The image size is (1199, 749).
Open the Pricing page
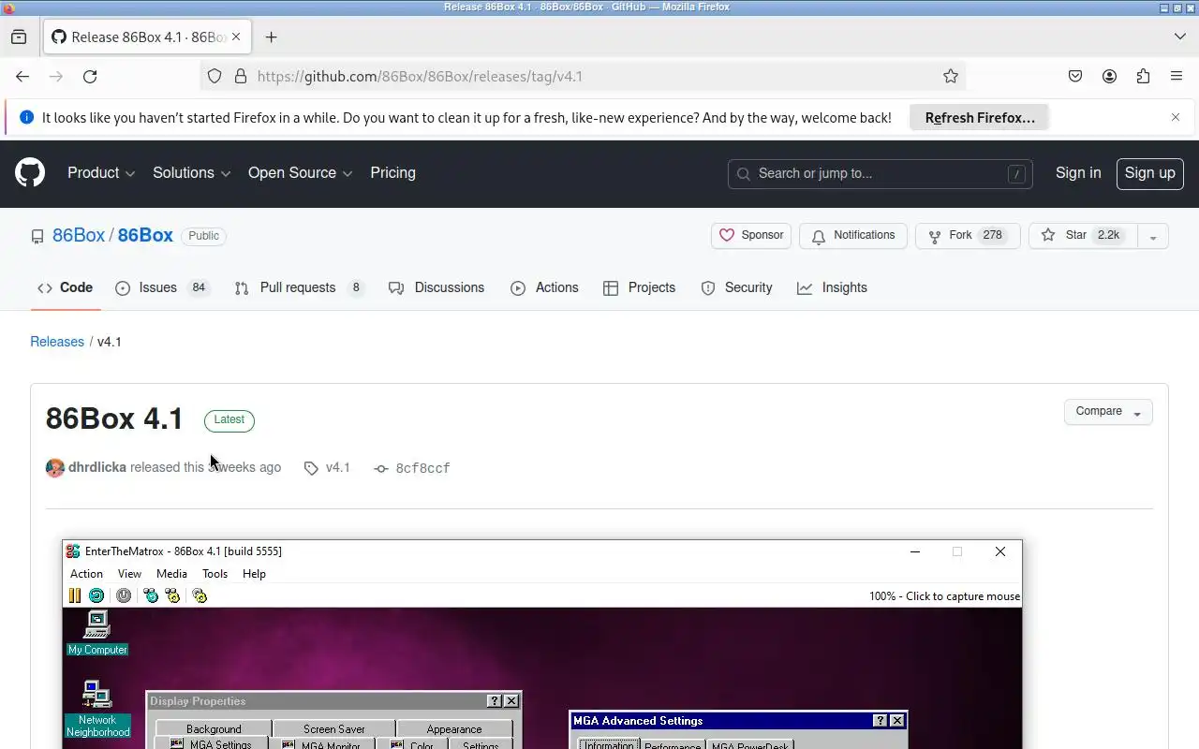pyautogui.click(x=392, y=173)
